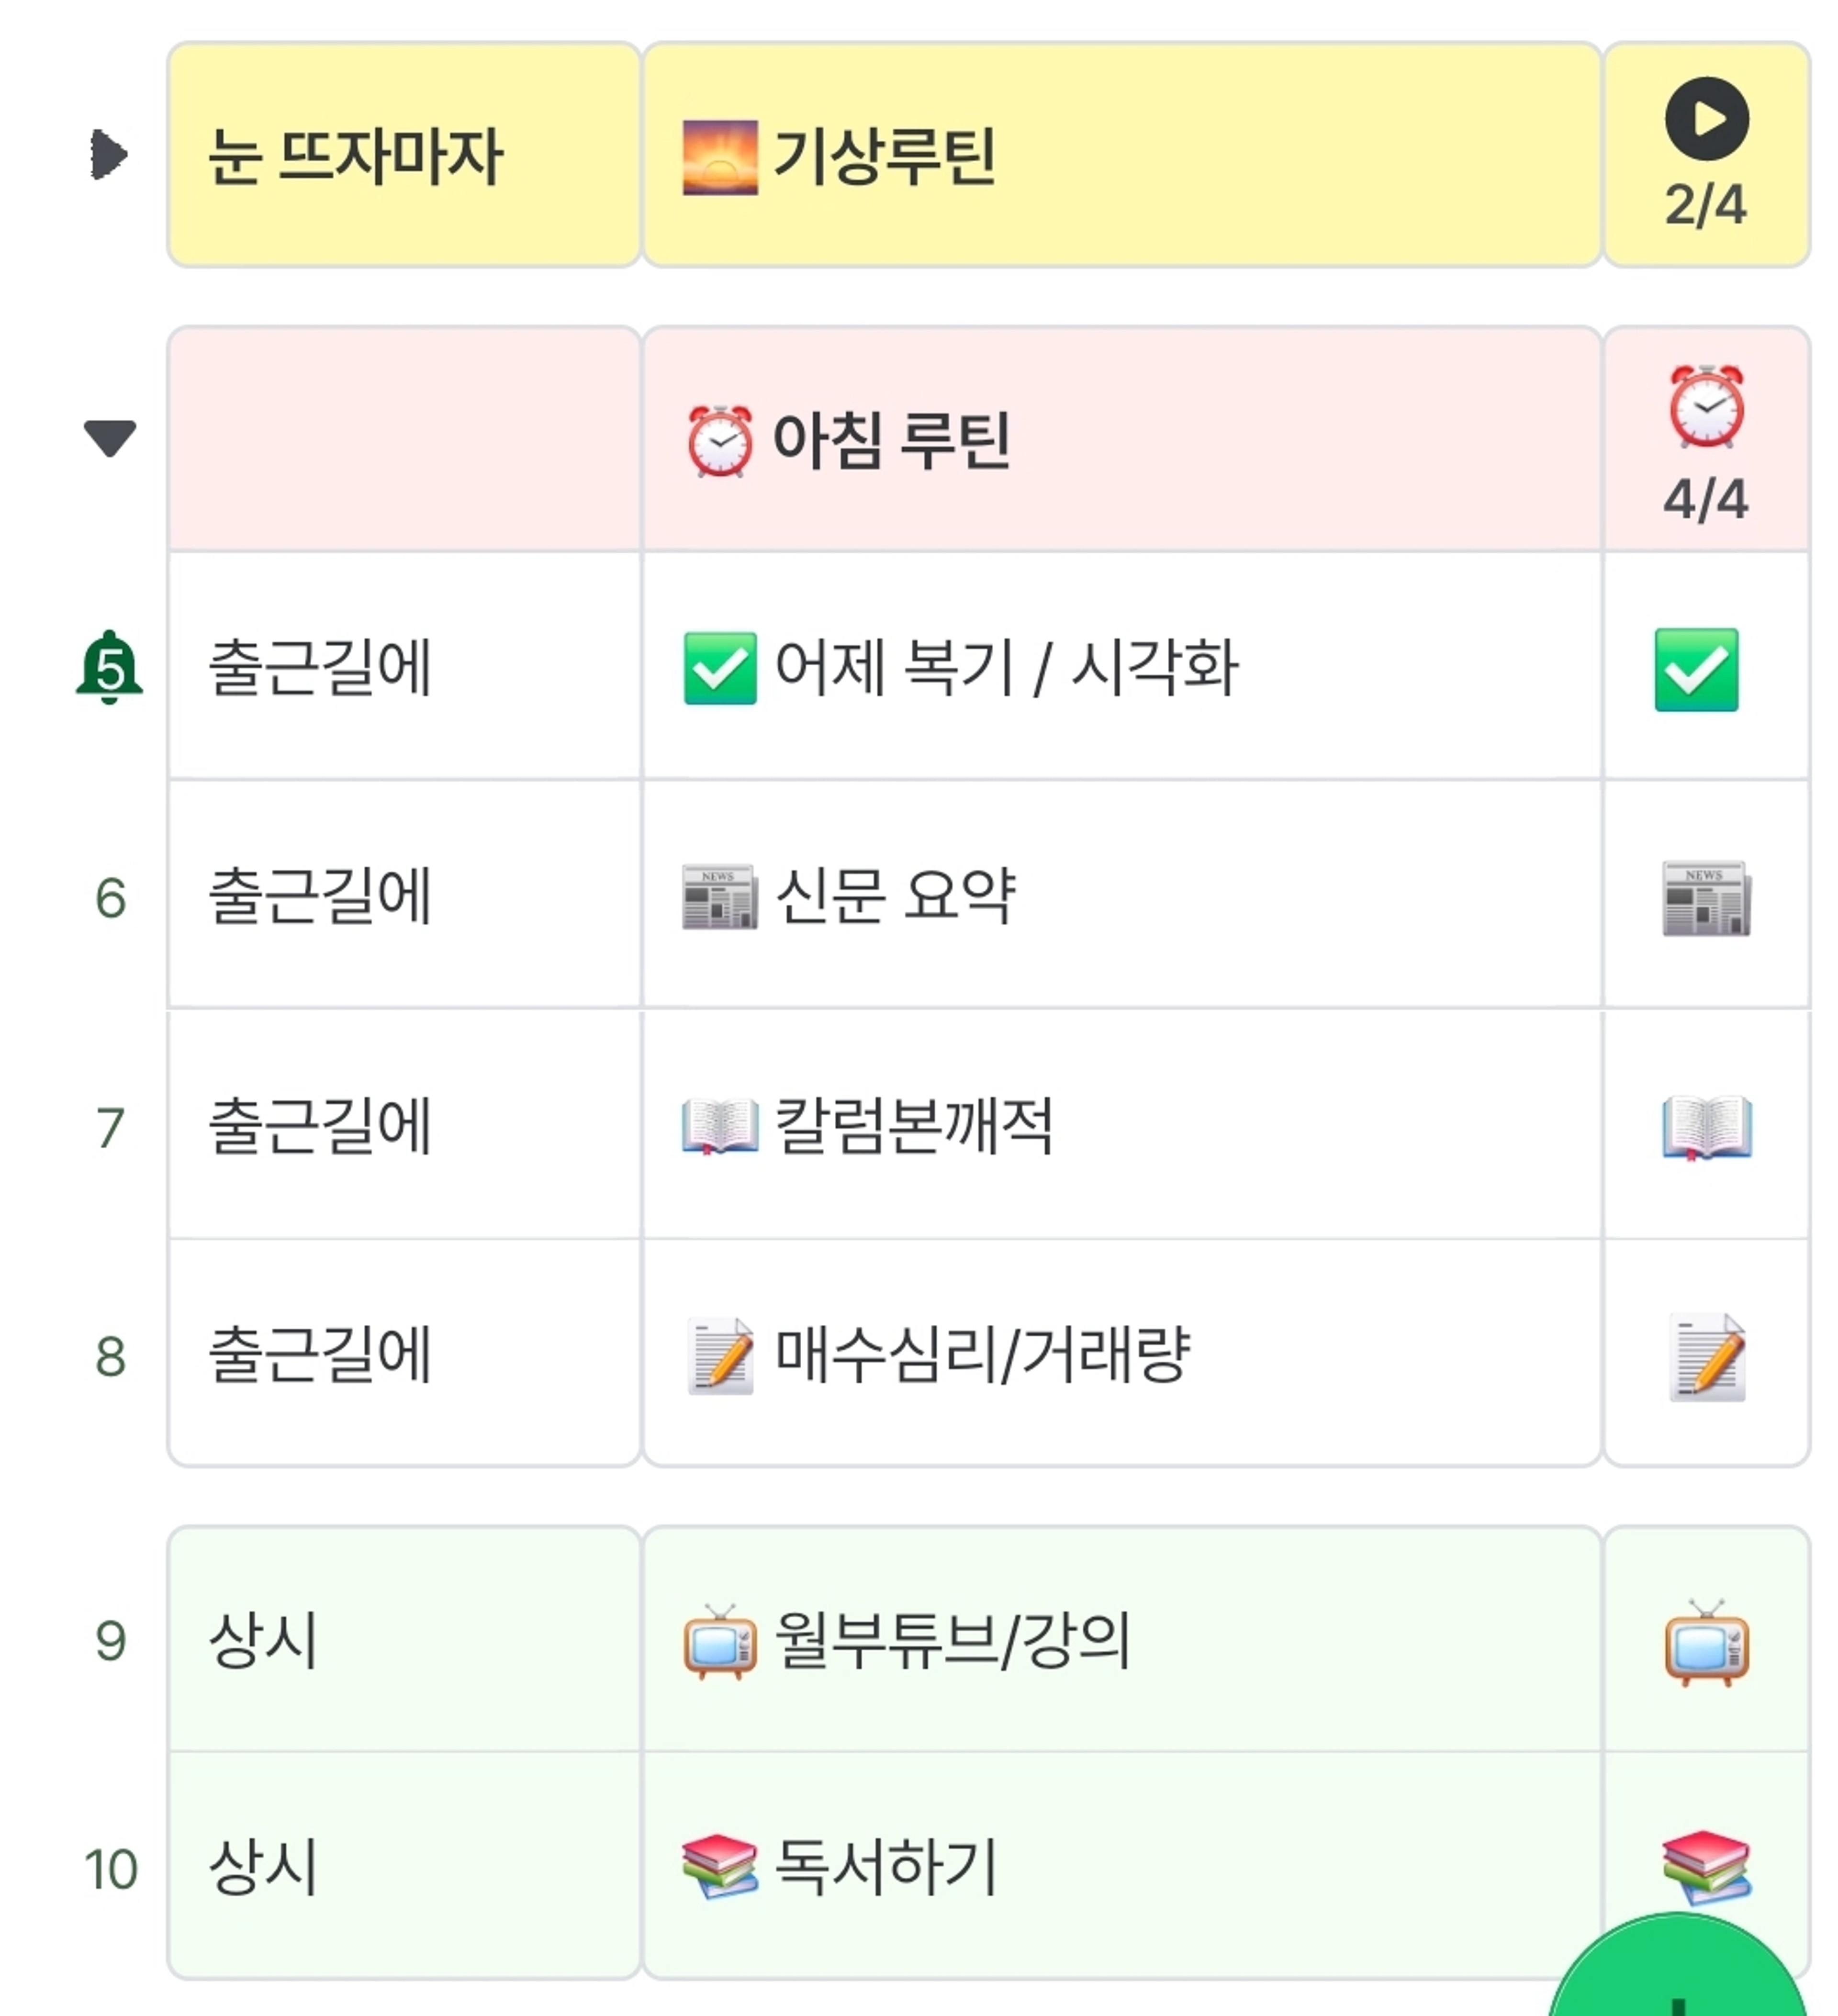
Task: Open the 아침 루틴 header title
Action: [890, 440]
